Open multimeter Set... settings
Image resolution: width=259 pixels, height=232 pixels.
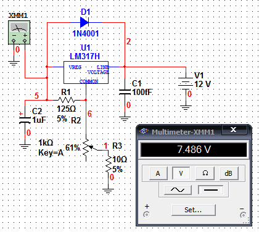pyautogui.click(x=194, y=210)
